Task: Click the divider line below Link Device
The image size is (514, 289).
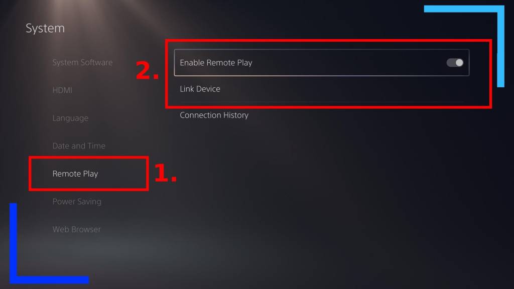Action: coord(322,102)
